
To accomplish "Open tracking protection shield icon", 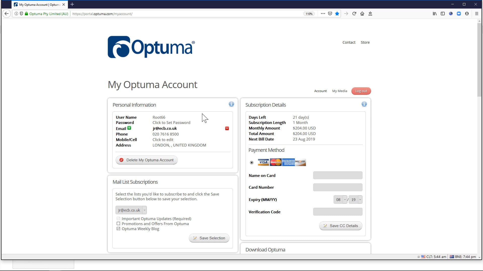I will (21, 14).
